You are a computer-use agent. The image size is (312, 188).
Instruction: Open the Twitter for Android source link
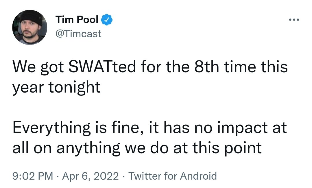tap(173, 176)
